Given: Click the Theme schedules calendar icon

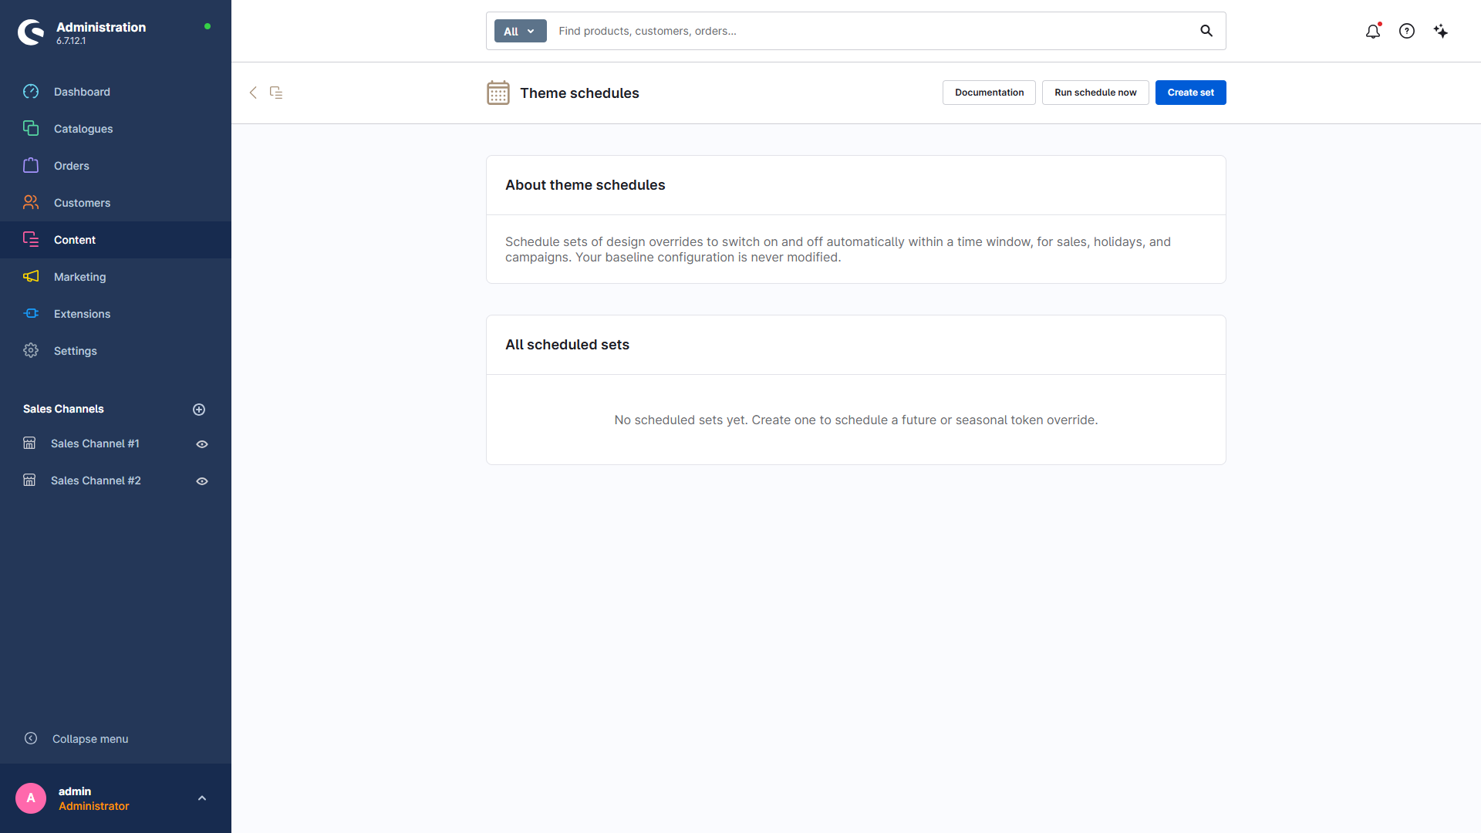Looking at the screenshot, I should coord(498,93).
